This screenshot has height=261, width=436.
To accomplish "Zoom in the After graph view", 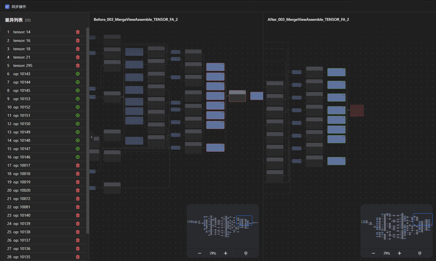I will click(399, 253).
